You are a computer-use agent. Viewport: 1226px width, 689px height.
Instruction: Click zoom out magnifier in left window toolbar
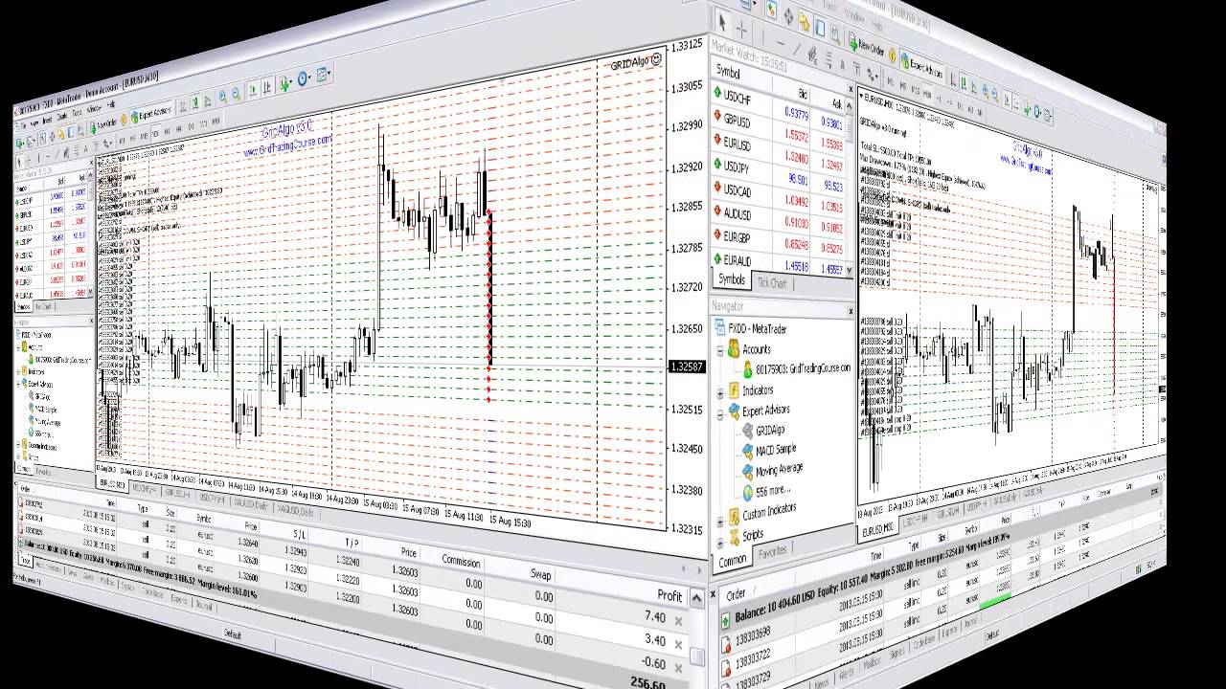235,95
